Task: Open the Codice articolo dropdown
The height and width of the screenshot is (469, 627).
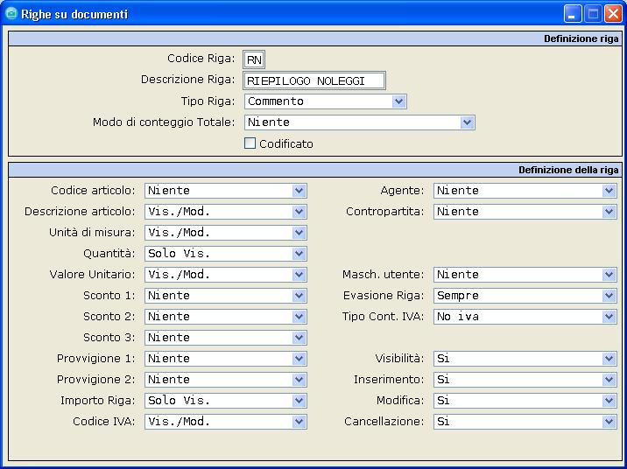Action: (299, 191)
